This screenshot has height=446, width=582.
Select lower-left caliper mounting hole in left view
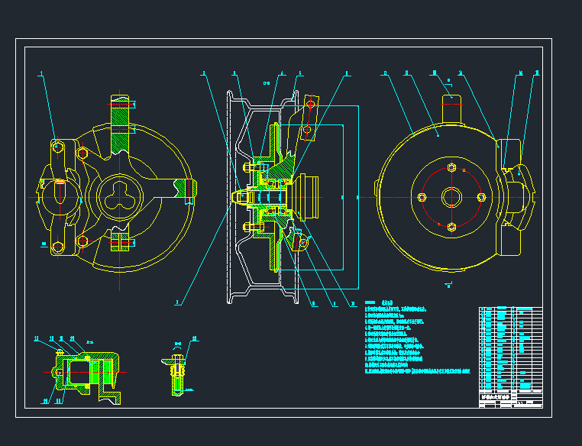[58, 246]
